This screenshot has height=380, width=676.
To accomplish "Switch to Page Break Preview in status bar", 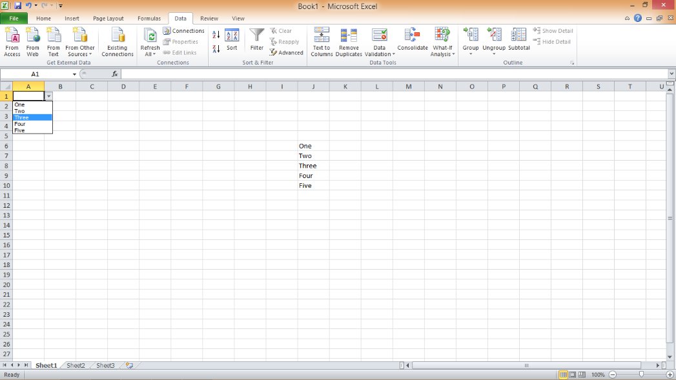I will coord(582,374).
